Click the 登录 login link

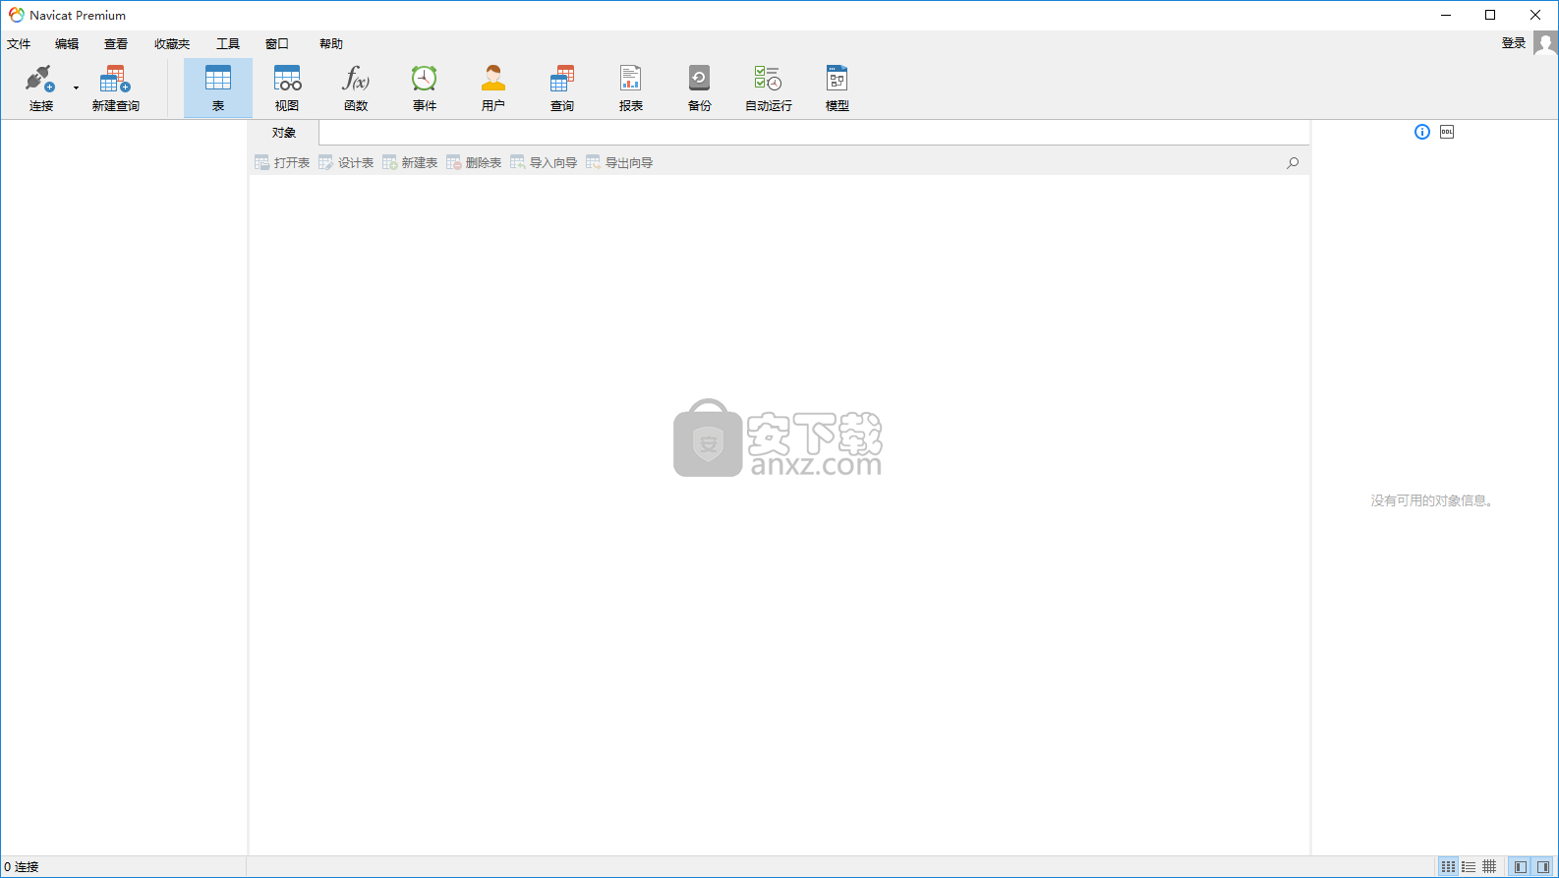click(x=1514, y=43)
